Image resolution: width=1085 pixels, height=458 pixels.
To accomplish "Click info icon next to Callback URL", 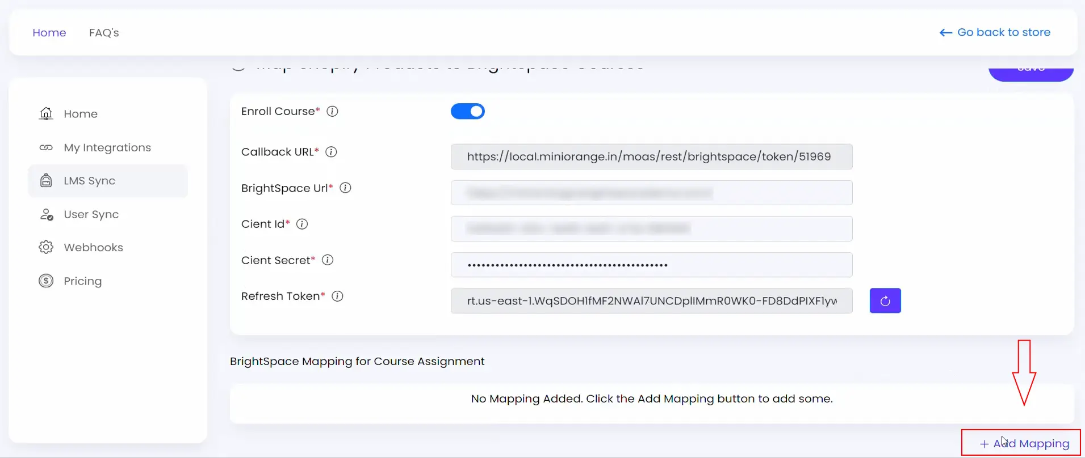I will (x=331, y=152).
